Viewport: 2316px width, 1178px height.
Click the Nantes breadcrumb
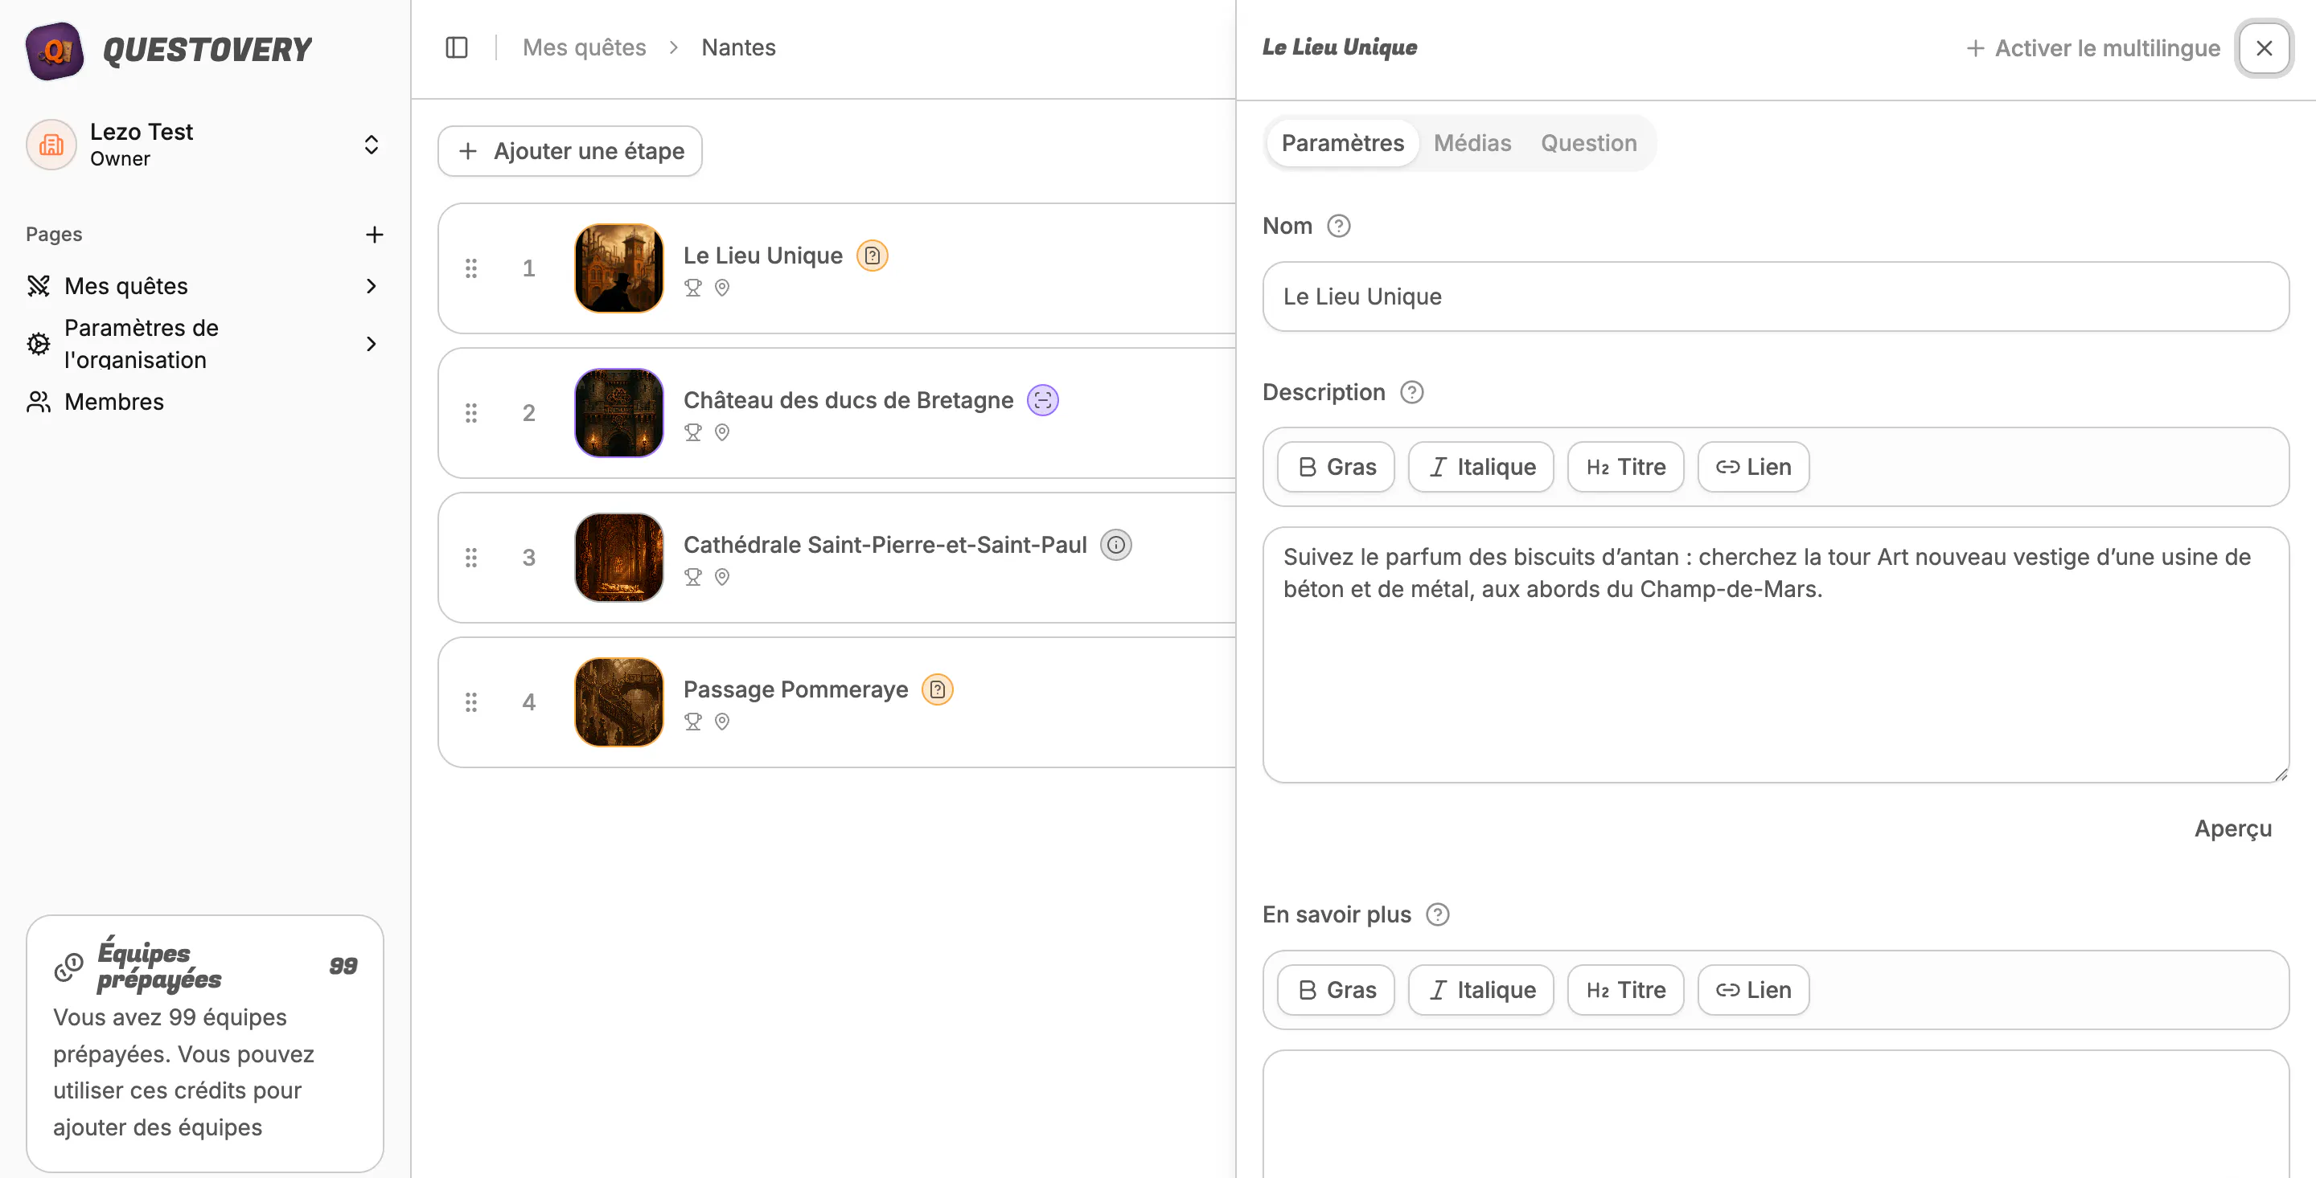pos(738,47)
